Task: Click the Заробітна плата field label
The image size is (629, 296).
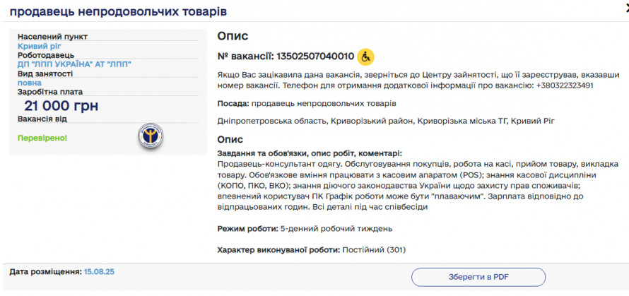Action: coord(50,92)
